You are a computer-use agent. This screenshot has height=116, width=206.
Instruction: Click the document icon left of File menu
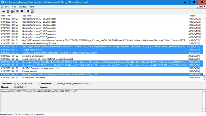[x=2, y=7]
